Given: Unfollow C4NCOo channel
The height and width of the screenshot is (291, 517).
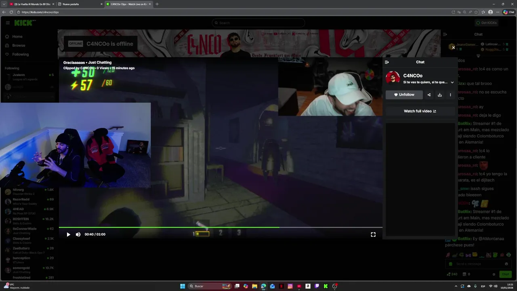Looking at the screenshot, I should pyautogui.click(x=404, y=95).
